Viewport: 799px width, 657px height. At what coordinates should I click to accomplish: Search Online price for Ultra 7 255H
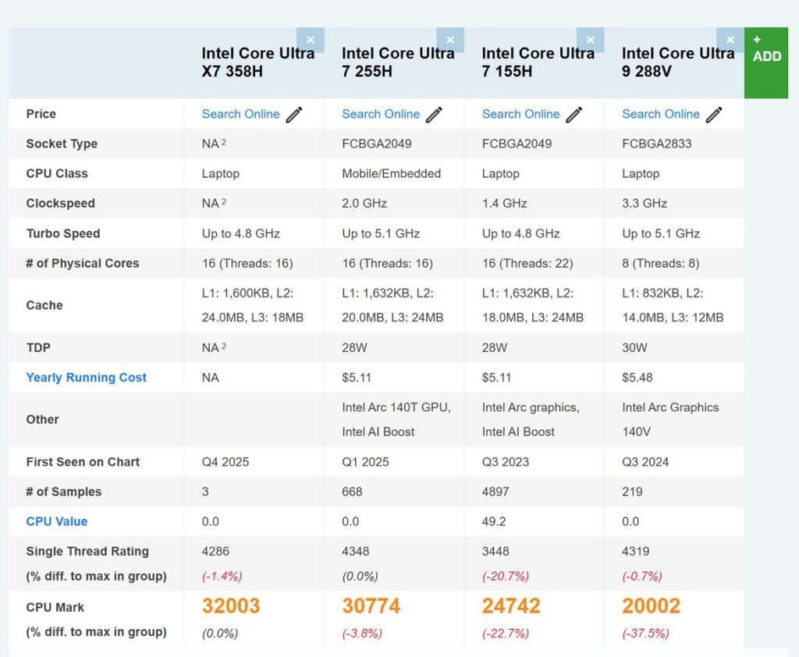pos(381,114)
